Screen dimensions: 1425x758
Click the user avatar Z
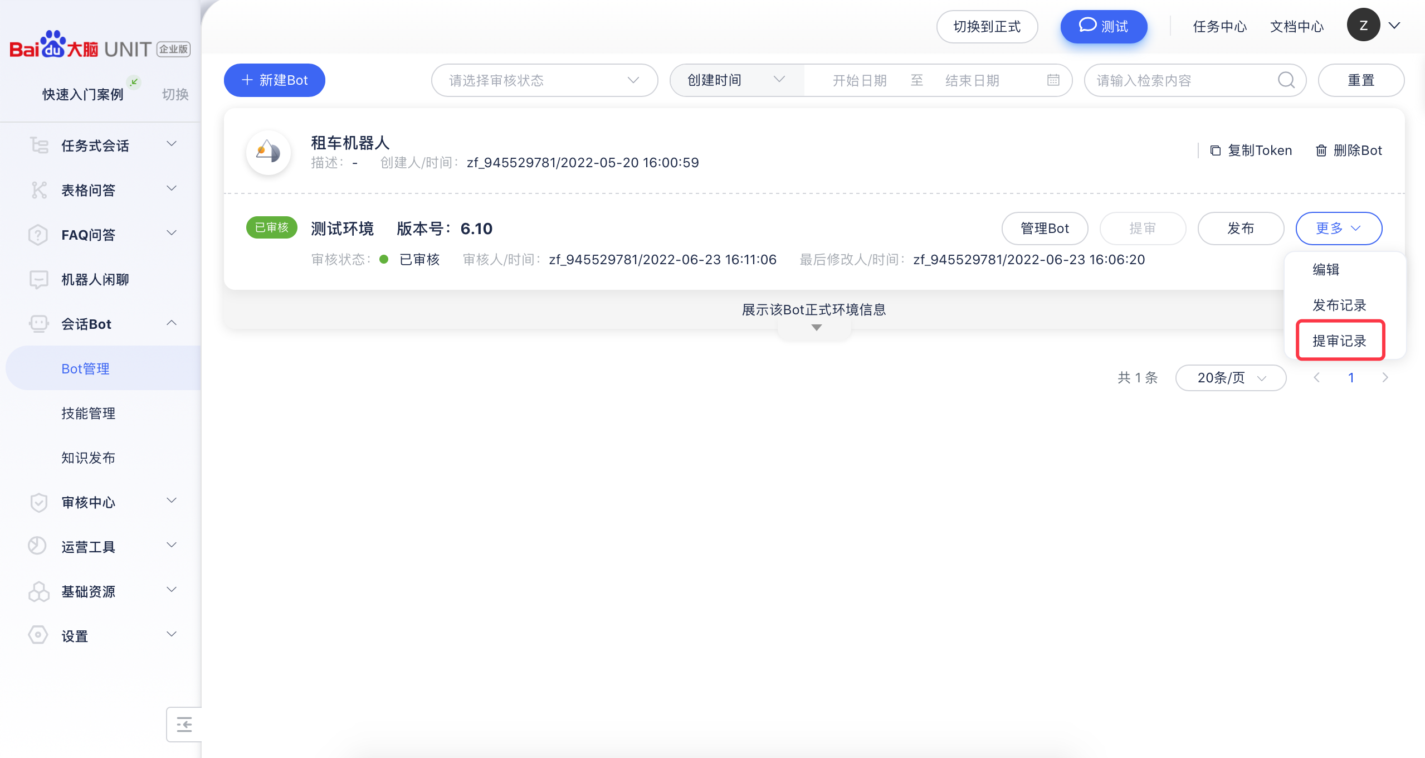(1363, 25)
